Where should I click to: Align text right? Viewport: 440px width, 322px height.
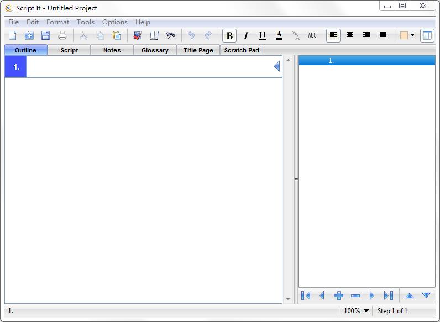(366, 35)
